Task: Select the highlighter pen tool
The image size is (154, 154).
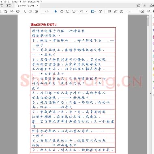Action: tap(115, 11)
